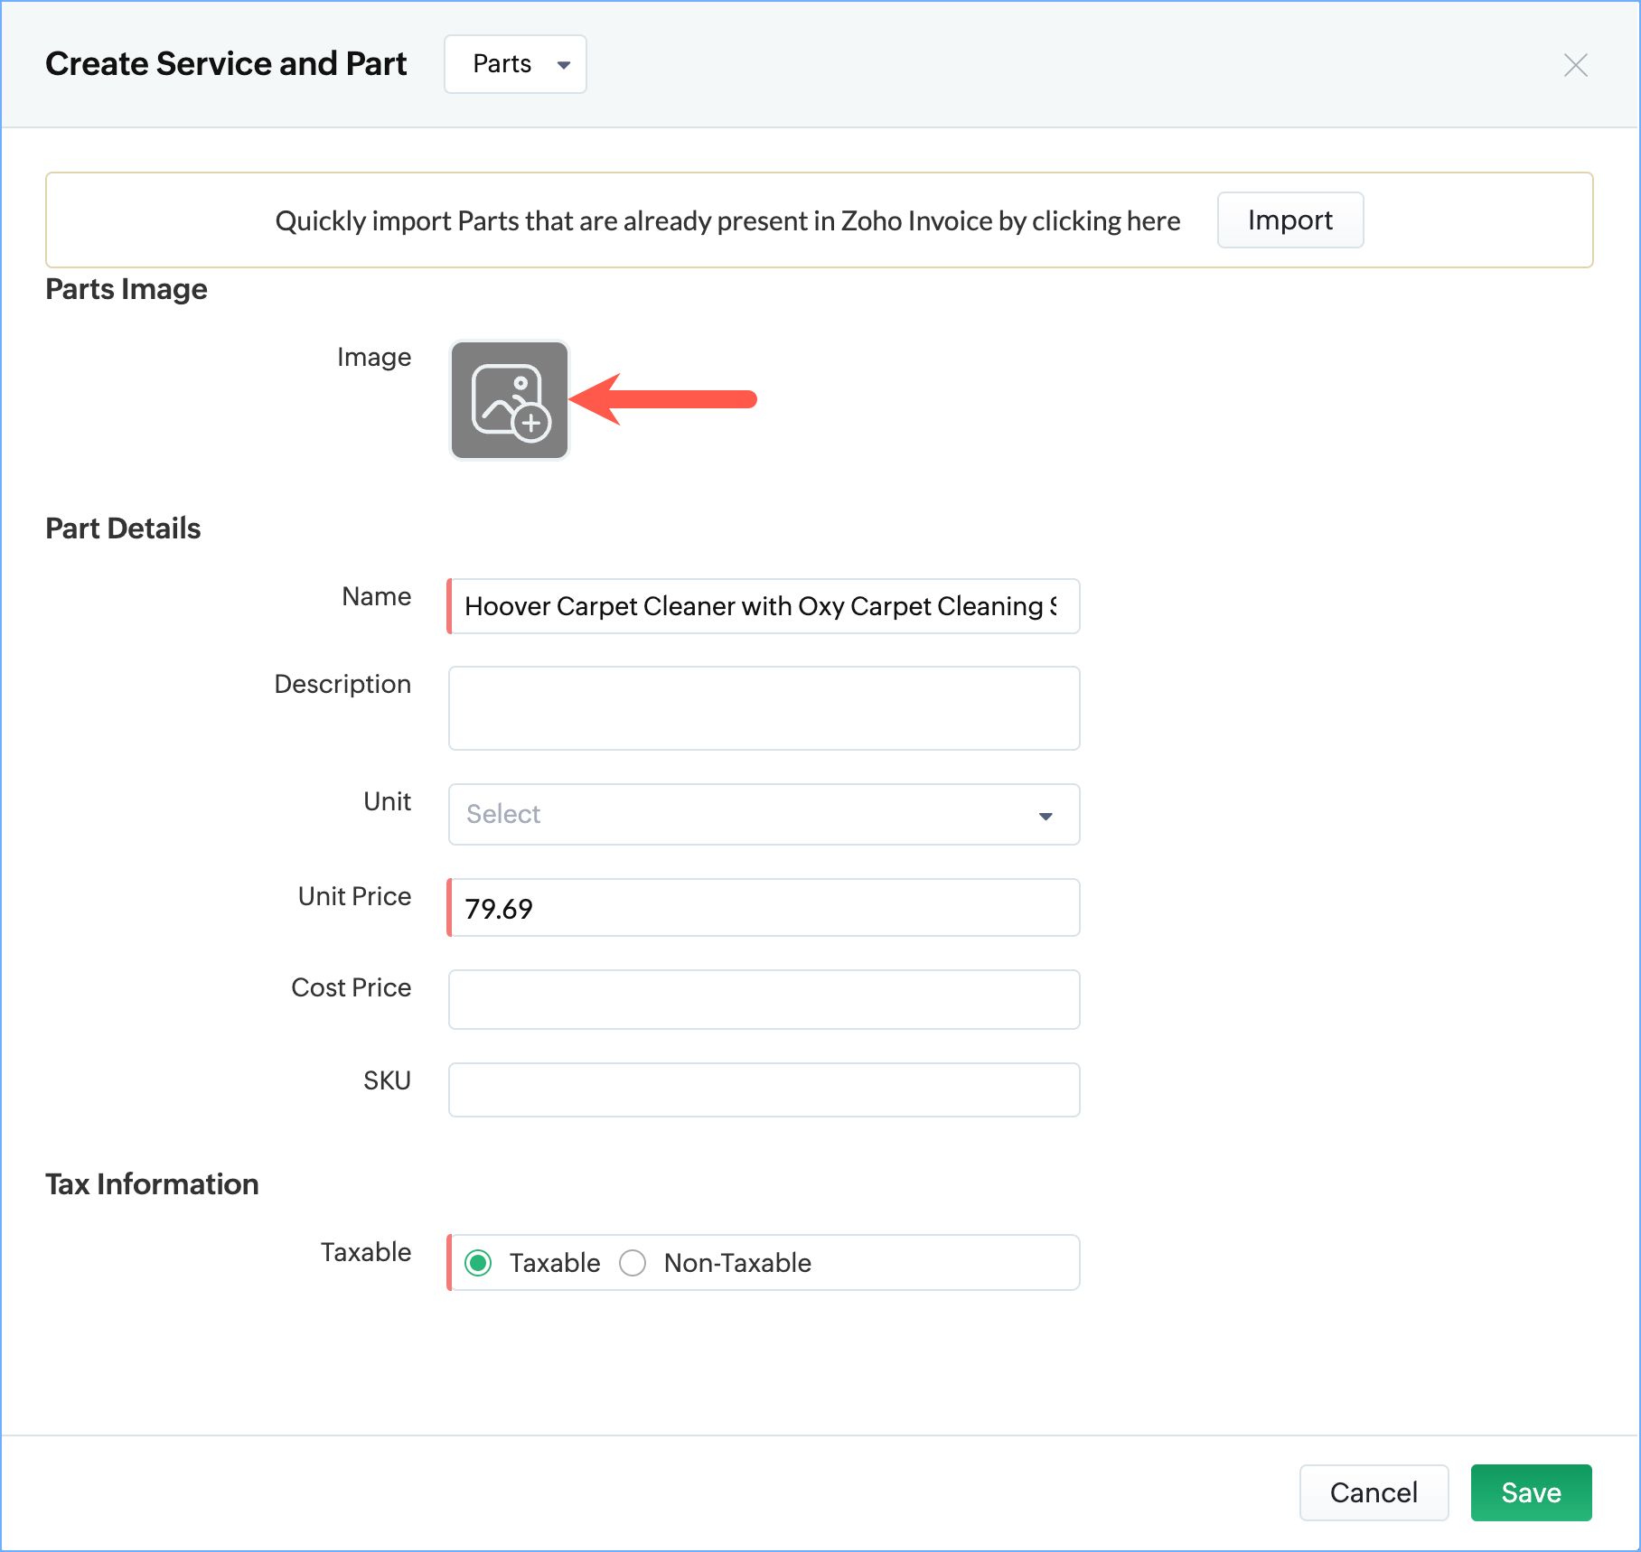Focus the Cost Price input field
The height and width of the screenshot is (1552, 1641).
point(764,999)
